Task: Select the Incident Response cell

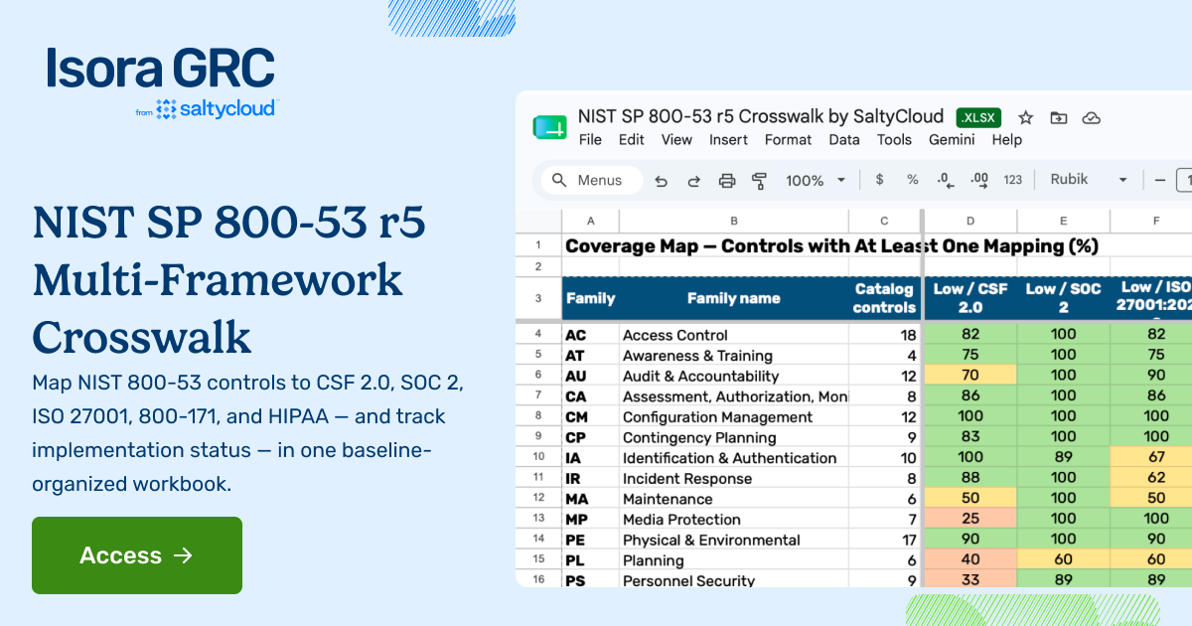Action: pyautogui.click(x=733, y=479)
